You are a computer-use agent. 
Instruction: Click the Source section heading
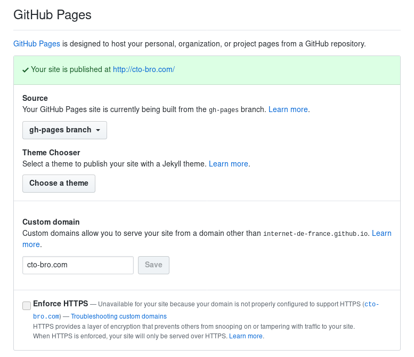[35, 98]
